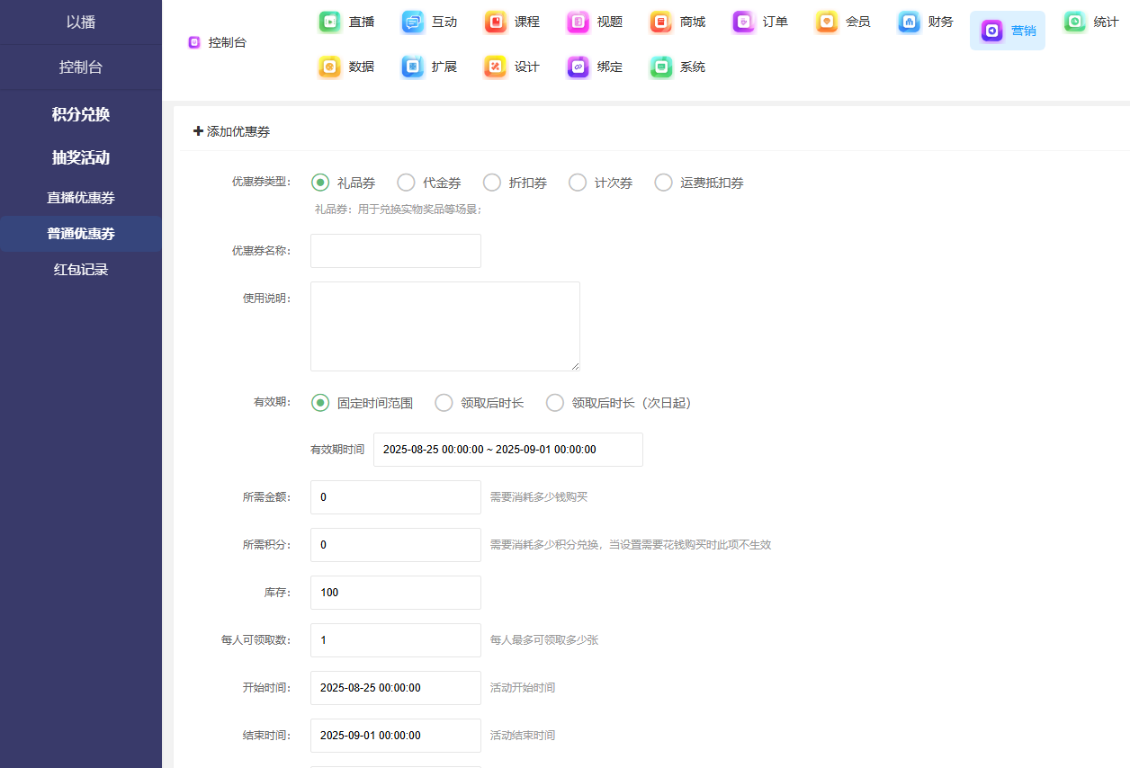Click the 添加优惠券 link
This screenshot has height=768, width=1130.
pyautogui.click(x=232, y=131)
